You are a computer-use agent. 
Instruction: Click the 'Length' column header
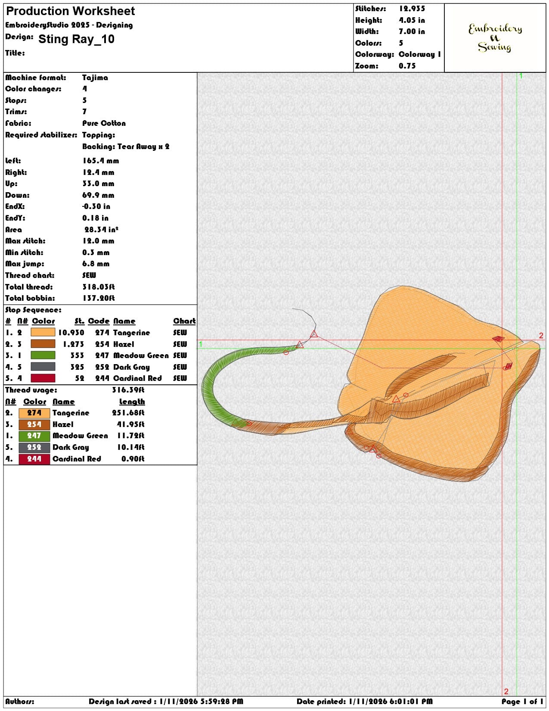(132, 402)
